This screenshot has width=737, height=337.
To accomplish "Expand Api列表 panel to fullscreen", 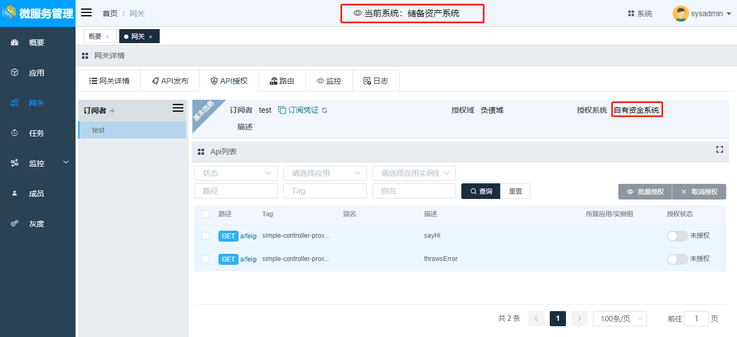I will coord(719,149).
